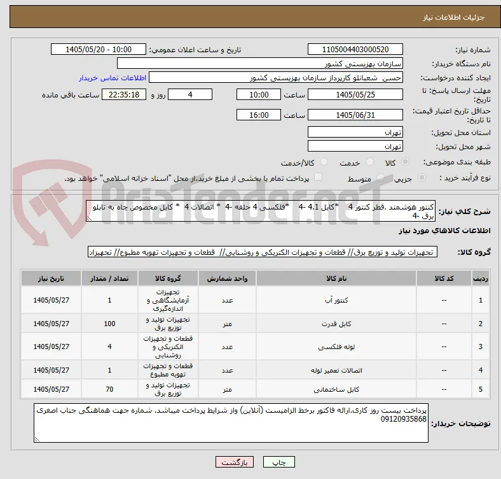Click the شماره نیاز field 1105004403000520
Screen dimensions: 501x479
coord(355,49)
